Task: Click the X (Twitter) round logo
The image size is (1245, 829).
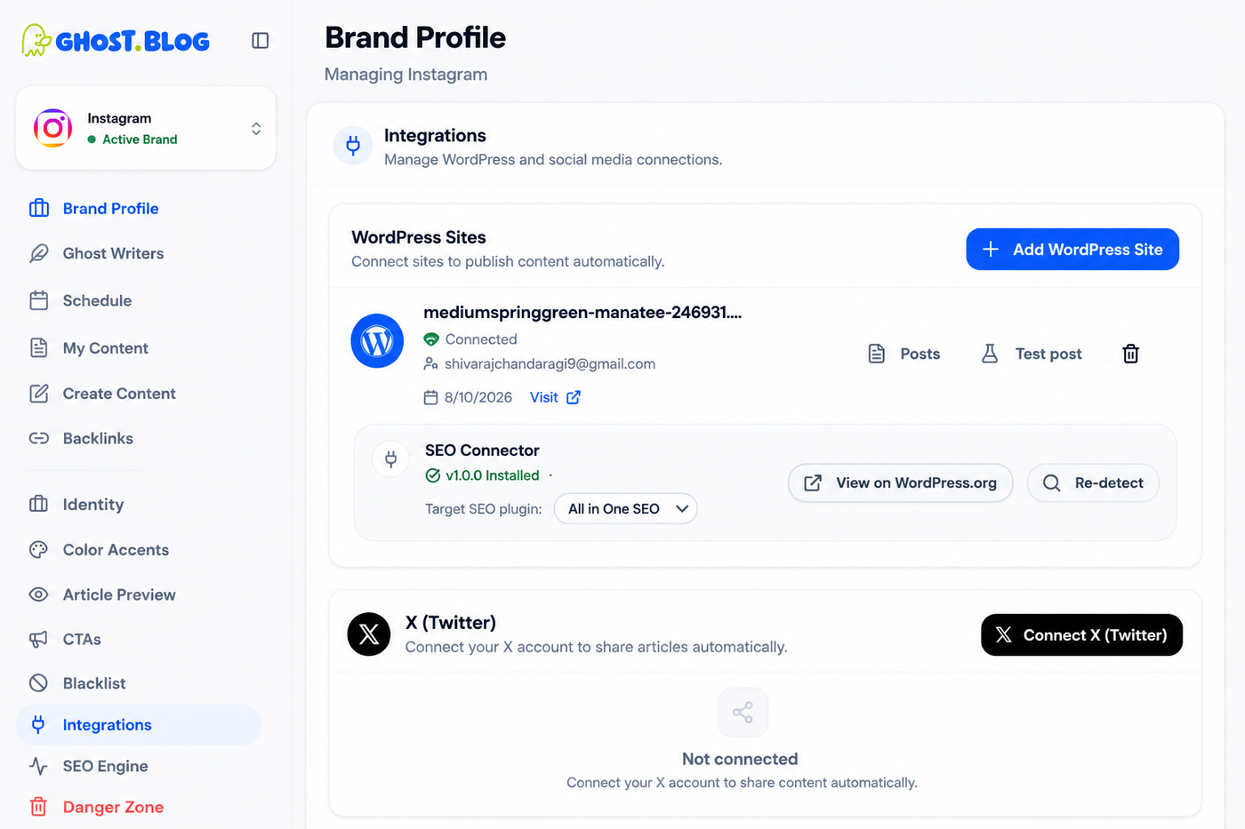Action: 369,634
